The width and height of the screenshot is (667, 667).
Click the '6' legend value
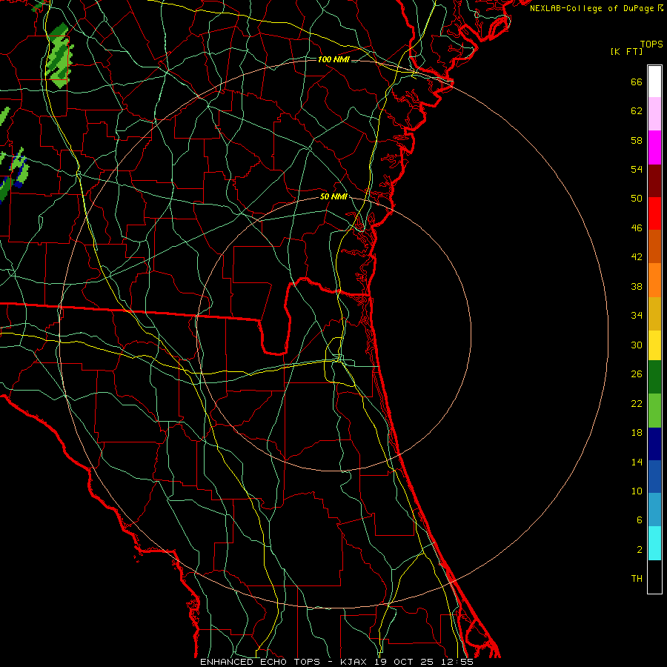click(x=640, y=520)
